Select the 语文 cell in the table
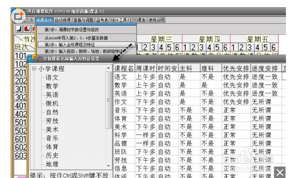 click(x=124, y=77)
